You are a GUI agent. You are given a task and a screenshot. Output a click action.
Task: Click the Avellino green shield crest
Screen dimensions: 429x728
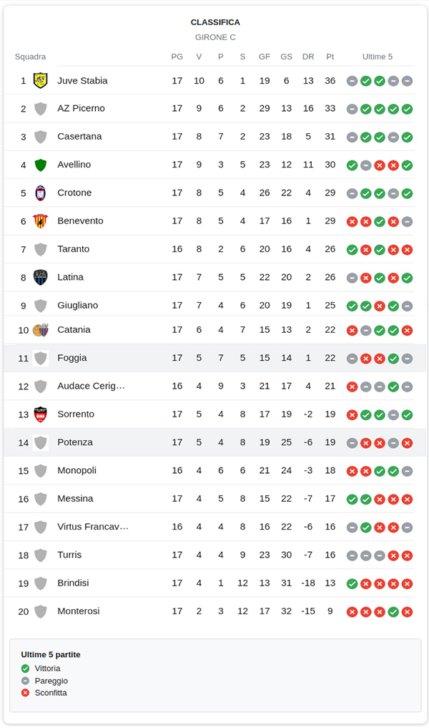41,165
